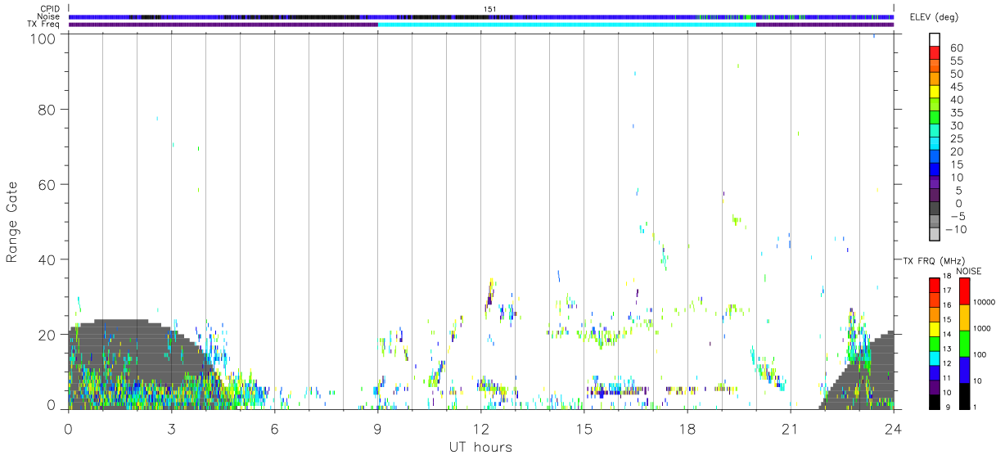Pick the red 17–18 MHz frequency swatch
Screen dimensions: 1005x464
(x=935, y=285)
